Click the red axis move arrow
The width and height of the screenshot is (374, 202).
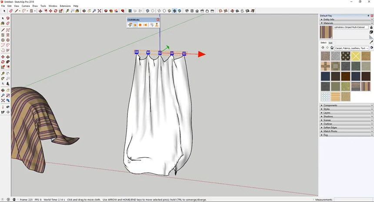(201, 54)
